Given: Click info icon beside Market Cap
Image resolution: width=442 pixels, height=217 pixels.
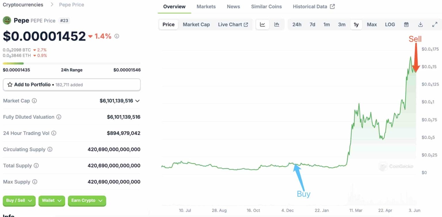Looking at the screenshot, I should [34, 101].
